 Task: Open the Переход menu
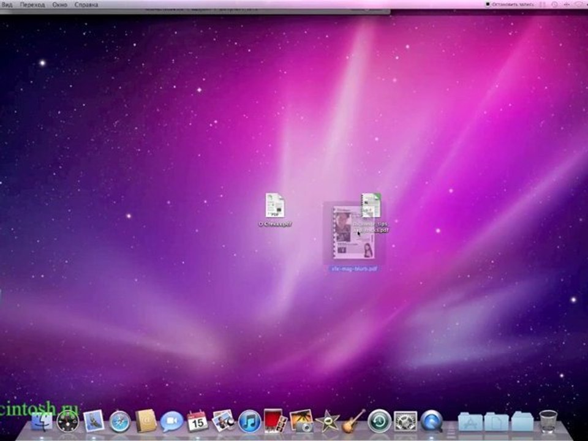pos(32,4)
